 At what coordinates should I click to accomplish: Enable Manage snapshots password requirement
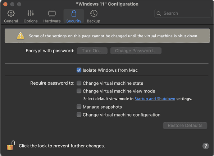[x=79, y=107]
